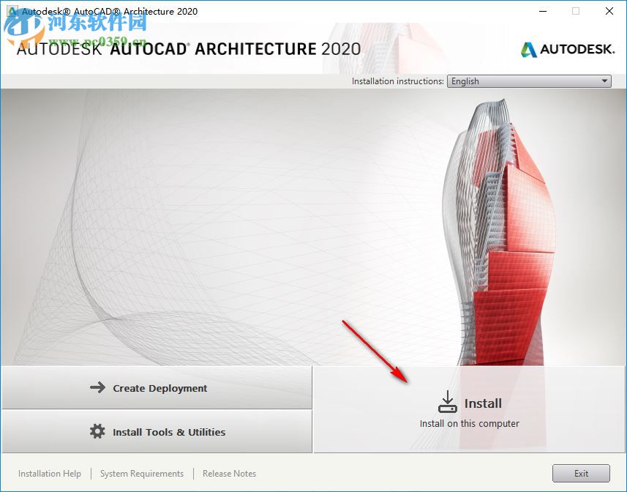The width and height of the screenshot is (627, 492).
Task: Click the Create Deployment arrow icon
Action: tap(99, 388)
